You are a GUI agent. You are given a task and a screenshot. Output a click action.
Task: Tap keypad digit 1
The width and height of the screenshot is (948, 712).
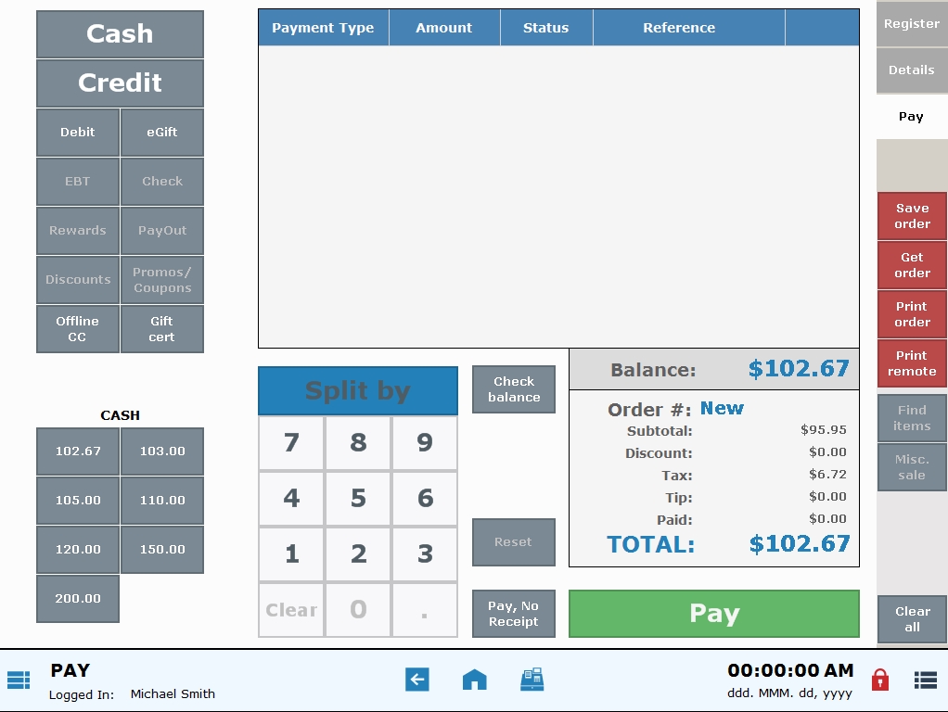291,554
